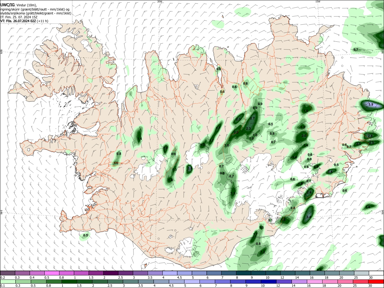Click the '0.4' label in the top legend row
This screenshot has width=384, height=288.
pos(32,277)
